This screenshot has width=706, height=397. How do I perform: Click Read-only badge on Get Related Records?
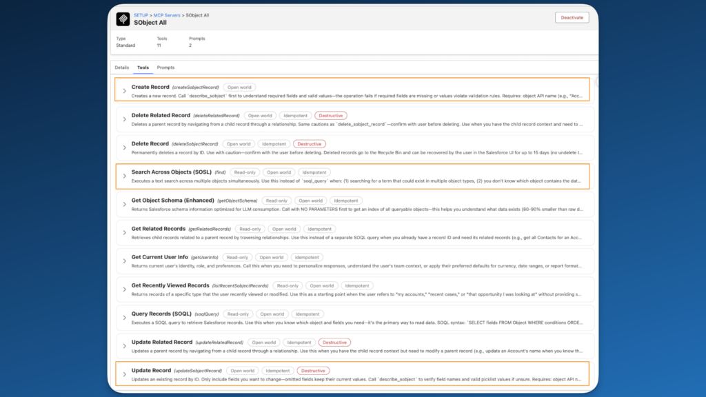coord(250,229)
